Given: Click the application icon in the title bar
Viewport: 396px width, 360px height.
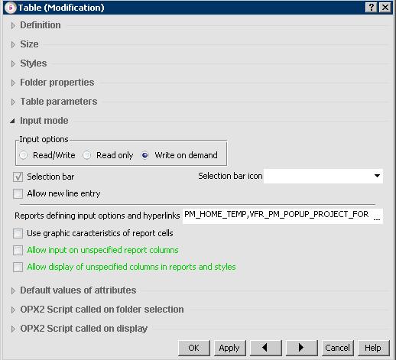Looking at the screenshot, I should click(11, 8).
